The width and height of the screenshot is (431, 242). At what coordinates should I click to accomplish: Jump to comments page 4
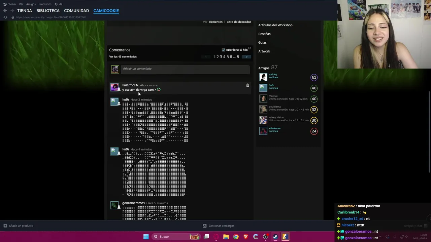click(224, 57)
